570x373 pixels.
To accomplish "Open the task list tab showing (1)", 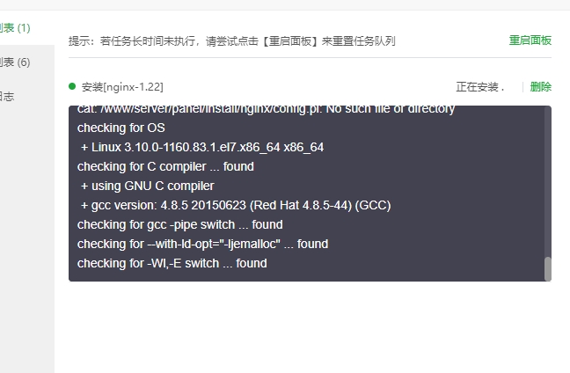I will click(x=15, y=28).
